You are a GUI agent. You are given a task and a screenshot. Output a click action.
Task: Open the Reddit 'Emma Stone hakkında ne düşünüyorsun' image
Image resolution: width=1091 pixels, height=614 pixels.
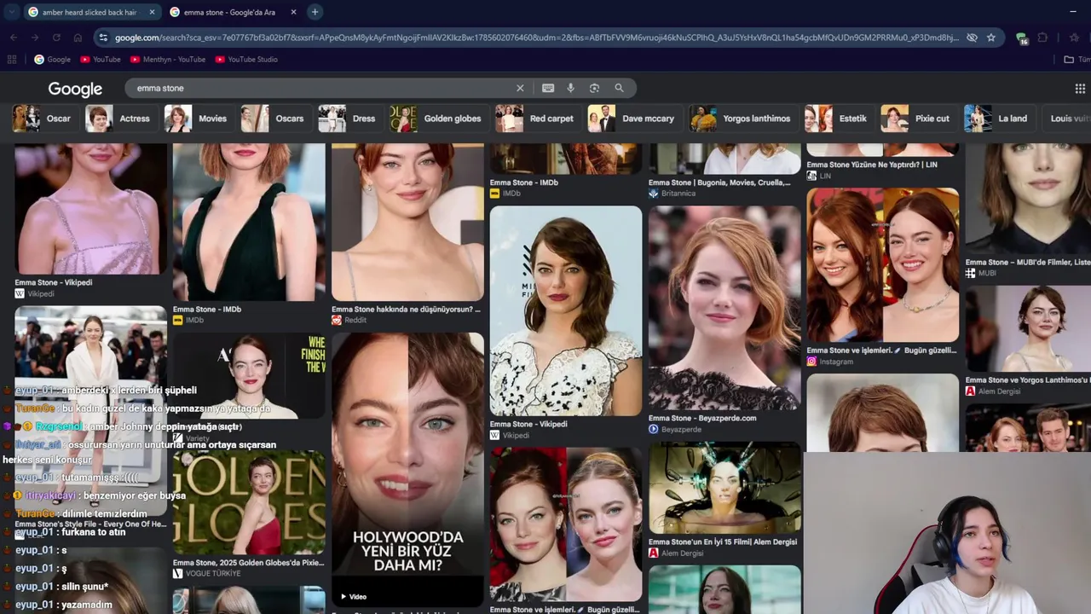407,222
